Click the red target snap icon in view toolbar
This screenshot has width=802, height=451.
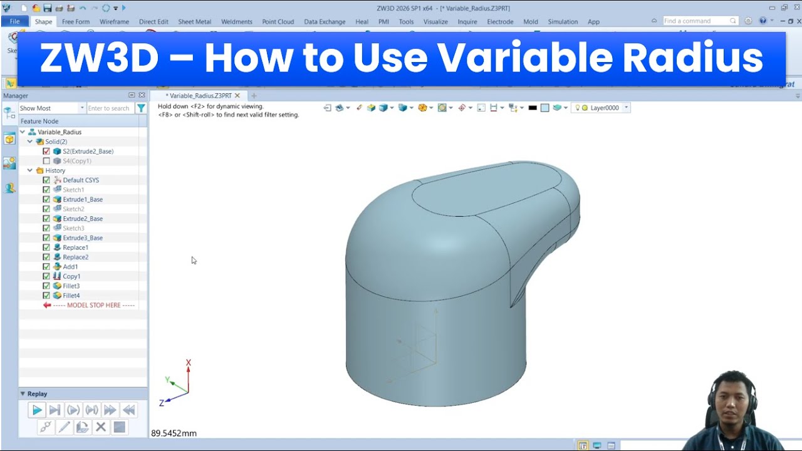(462, 108)
